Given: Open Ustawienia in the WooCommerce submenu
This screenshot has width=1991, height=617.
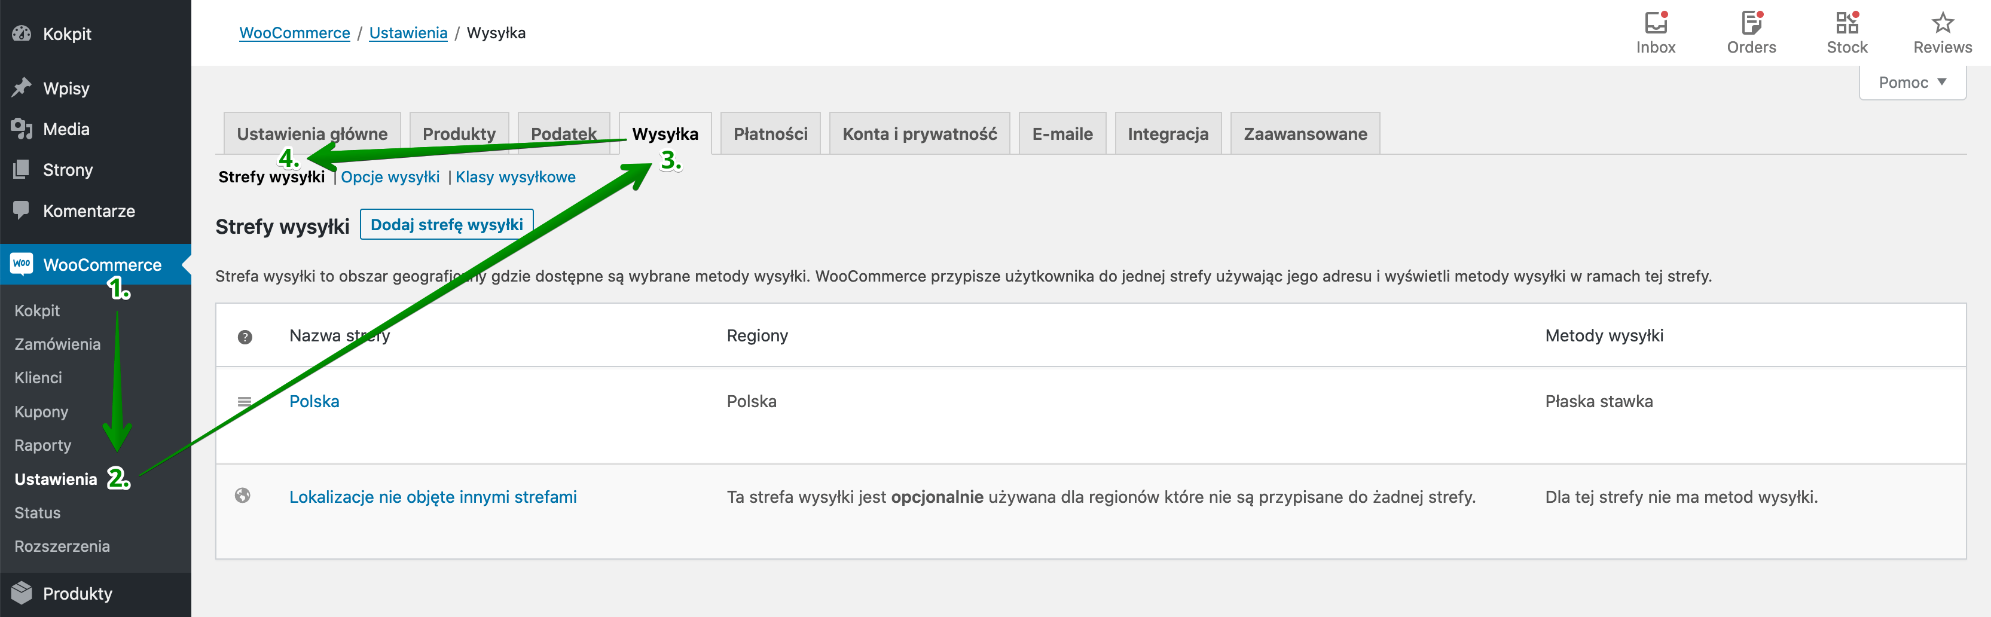Looking at the screenshot, I should [x=56, y=479].
